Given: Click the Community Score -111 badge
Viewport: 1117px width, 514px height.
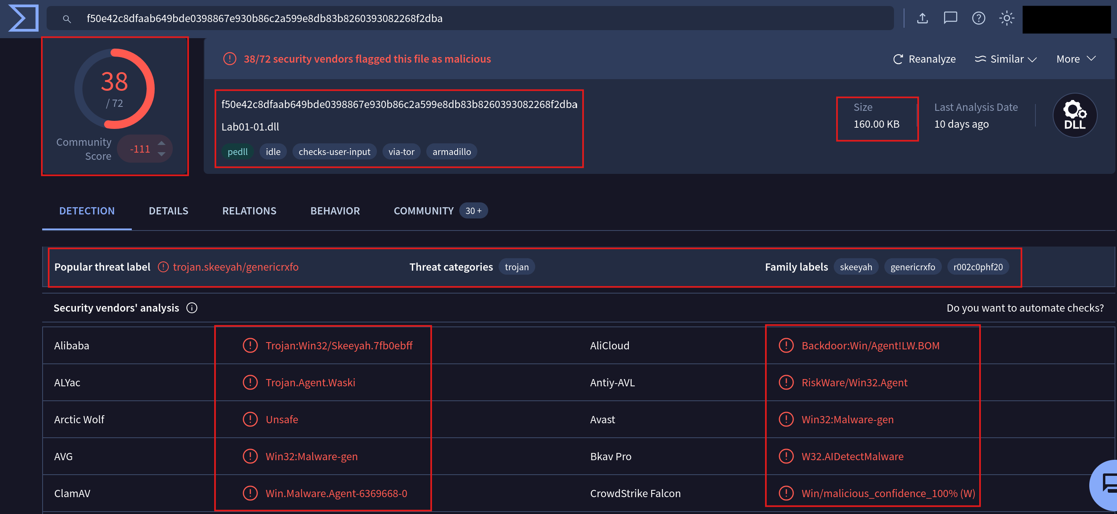Looking at the screenshot, I should [x=145, y=149].
